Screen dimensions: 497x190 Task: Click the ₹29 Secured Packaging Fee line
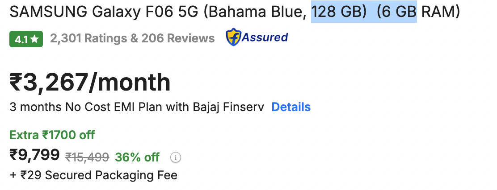(x=93, y=175)
